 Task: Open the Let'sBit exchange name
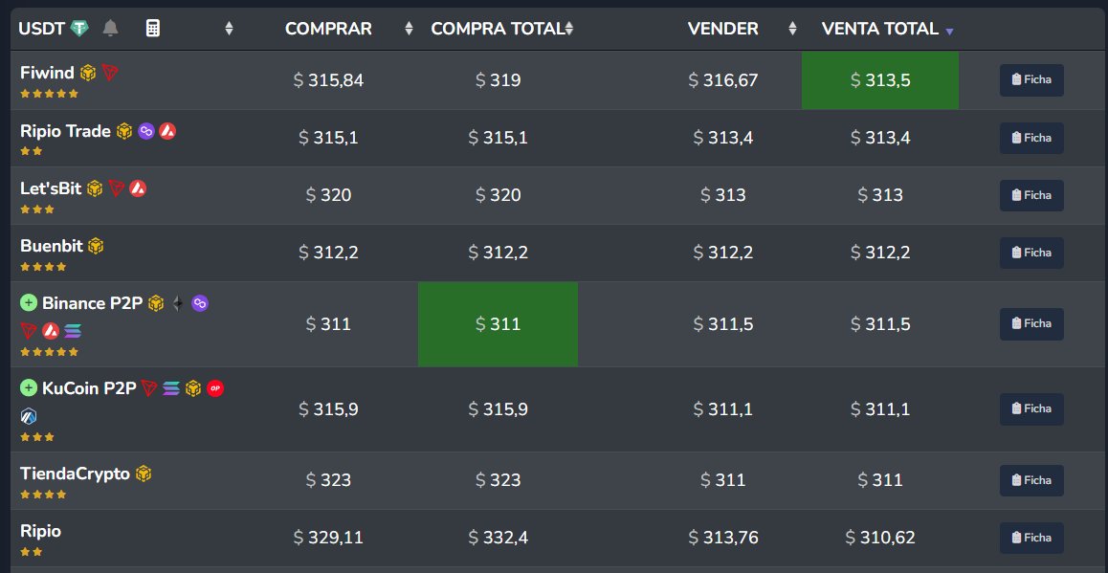coord(51,188)
